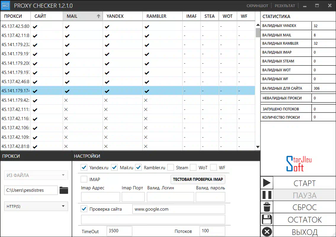Enable the IMAP checkbox
The image size is (336, 237).
click(84, 179)
